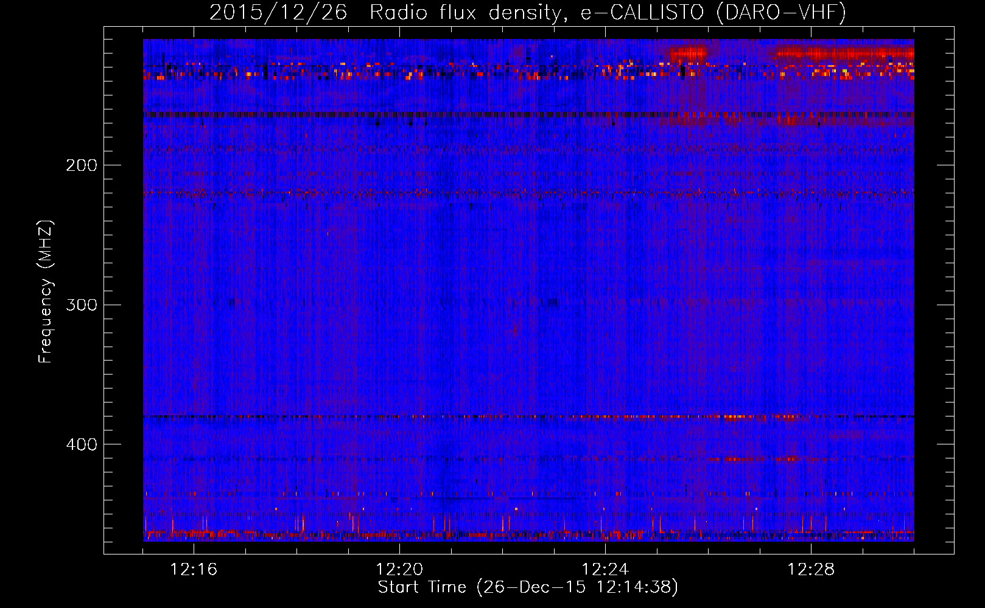The width and height of the screenshot is (985, 608).
Task: Click the 400 frequency tick label
Action: point(81,444)
